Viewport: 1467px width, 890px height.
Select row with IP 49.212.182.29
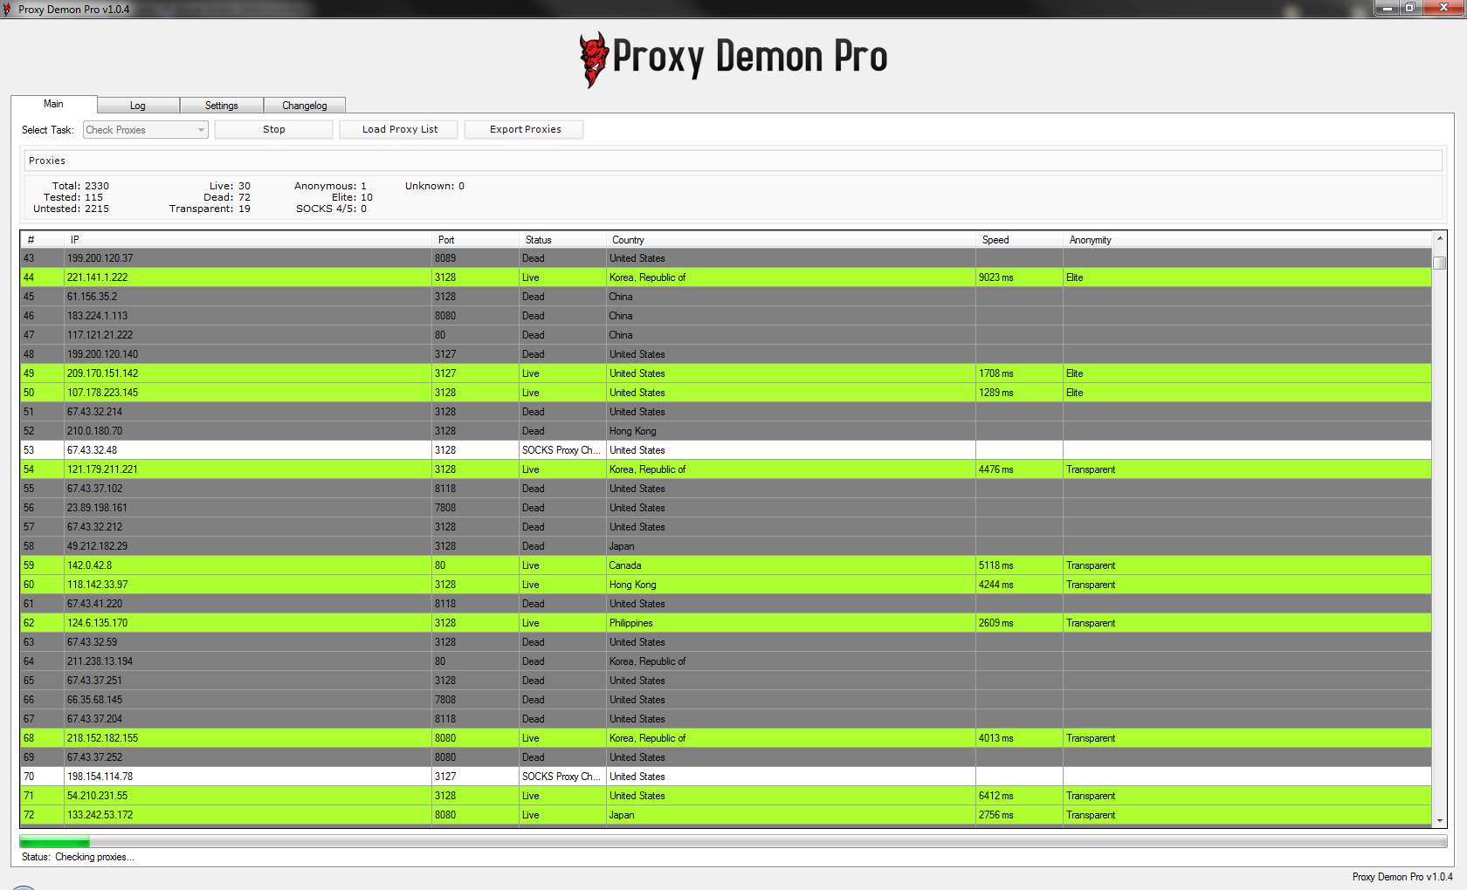coord(726,546)
